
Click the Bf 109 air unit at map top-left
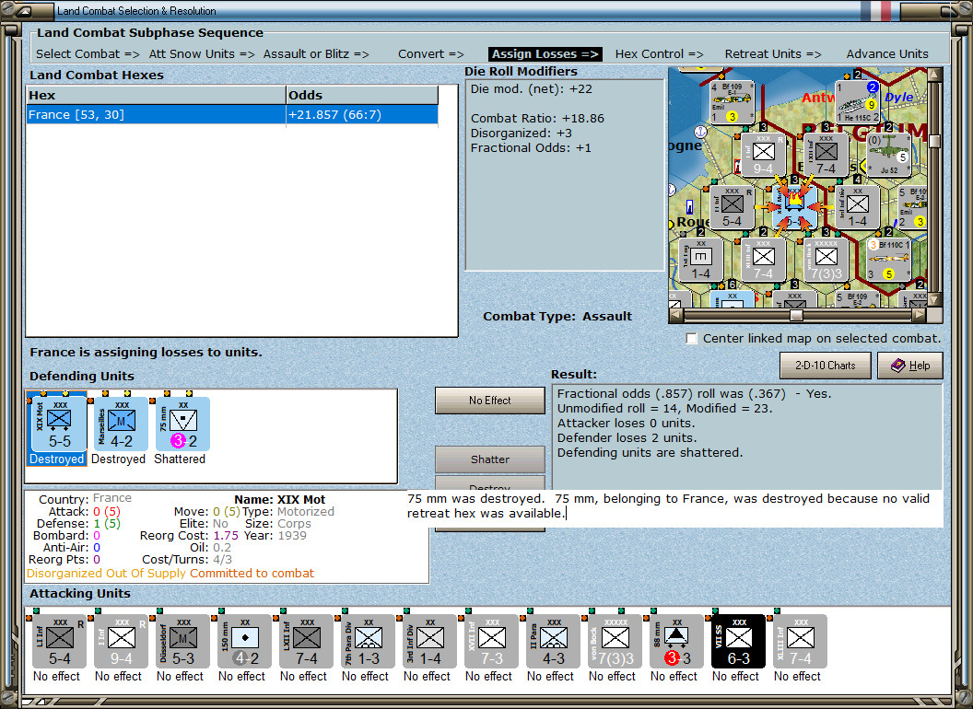coord(732,100)
